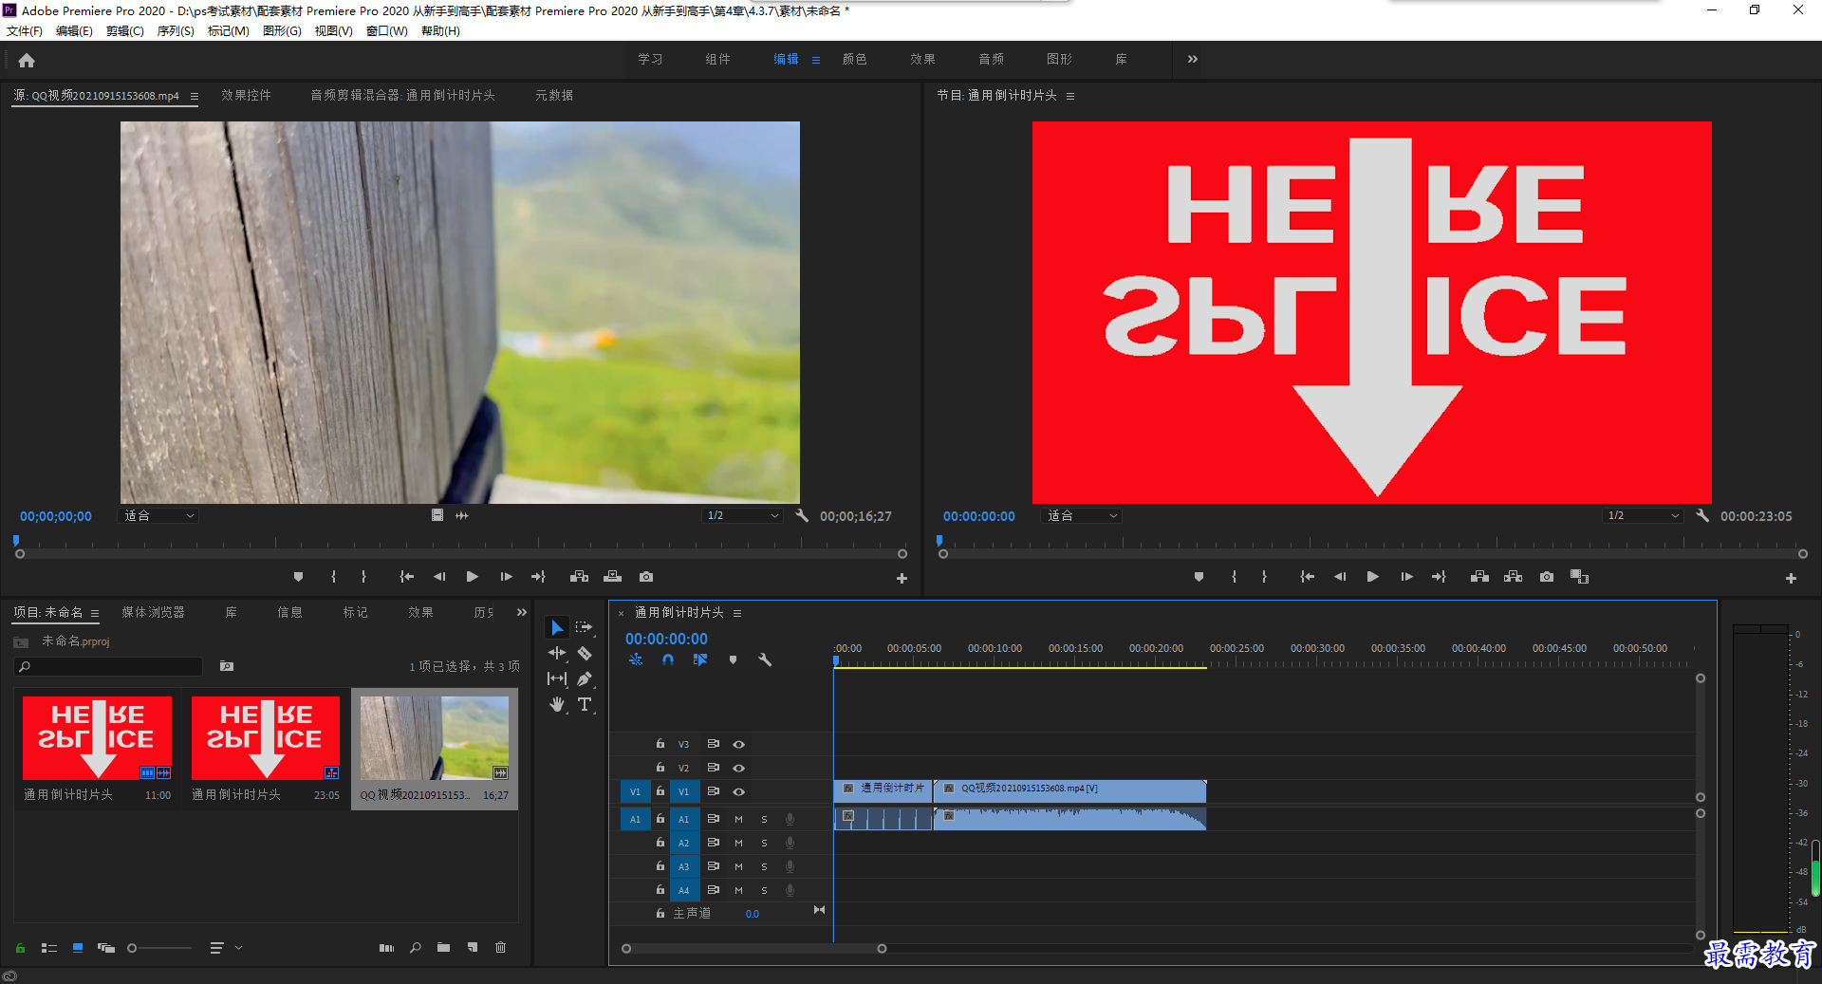Toggle V2 track output eye
The width and height of the screenshot is (1822, 984).
(738, 768)
